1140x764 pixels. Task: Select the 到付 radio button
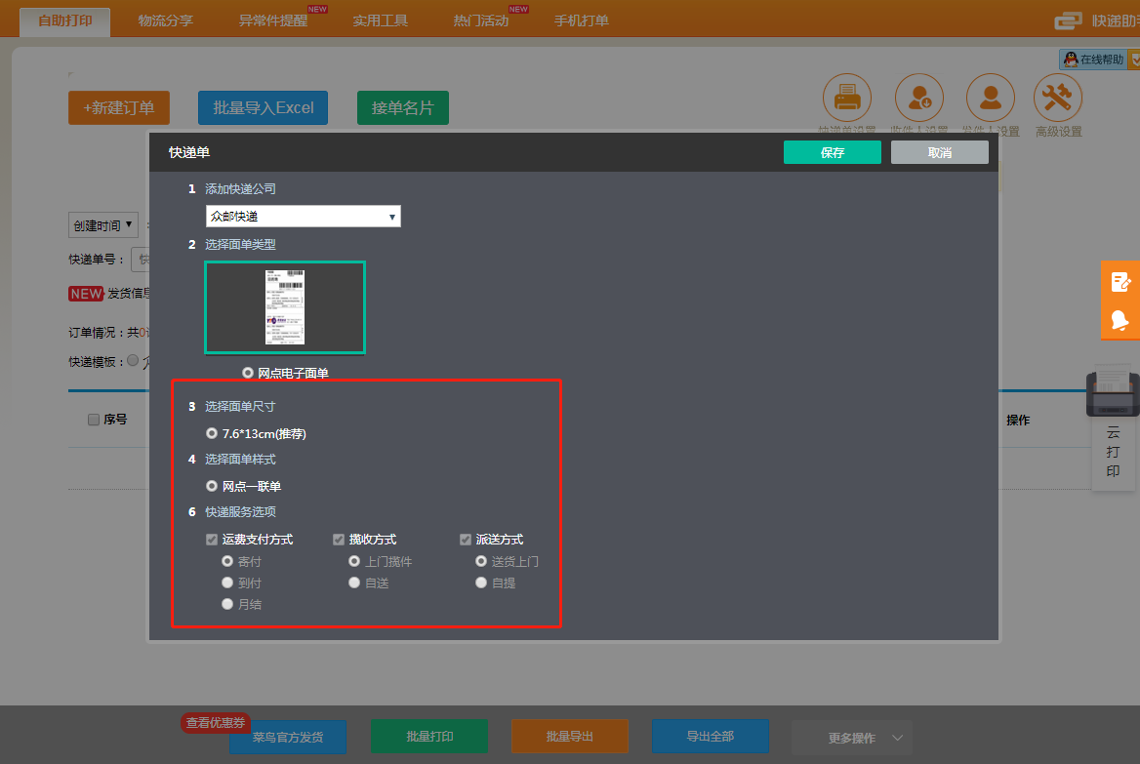click(x=227, y=583)
